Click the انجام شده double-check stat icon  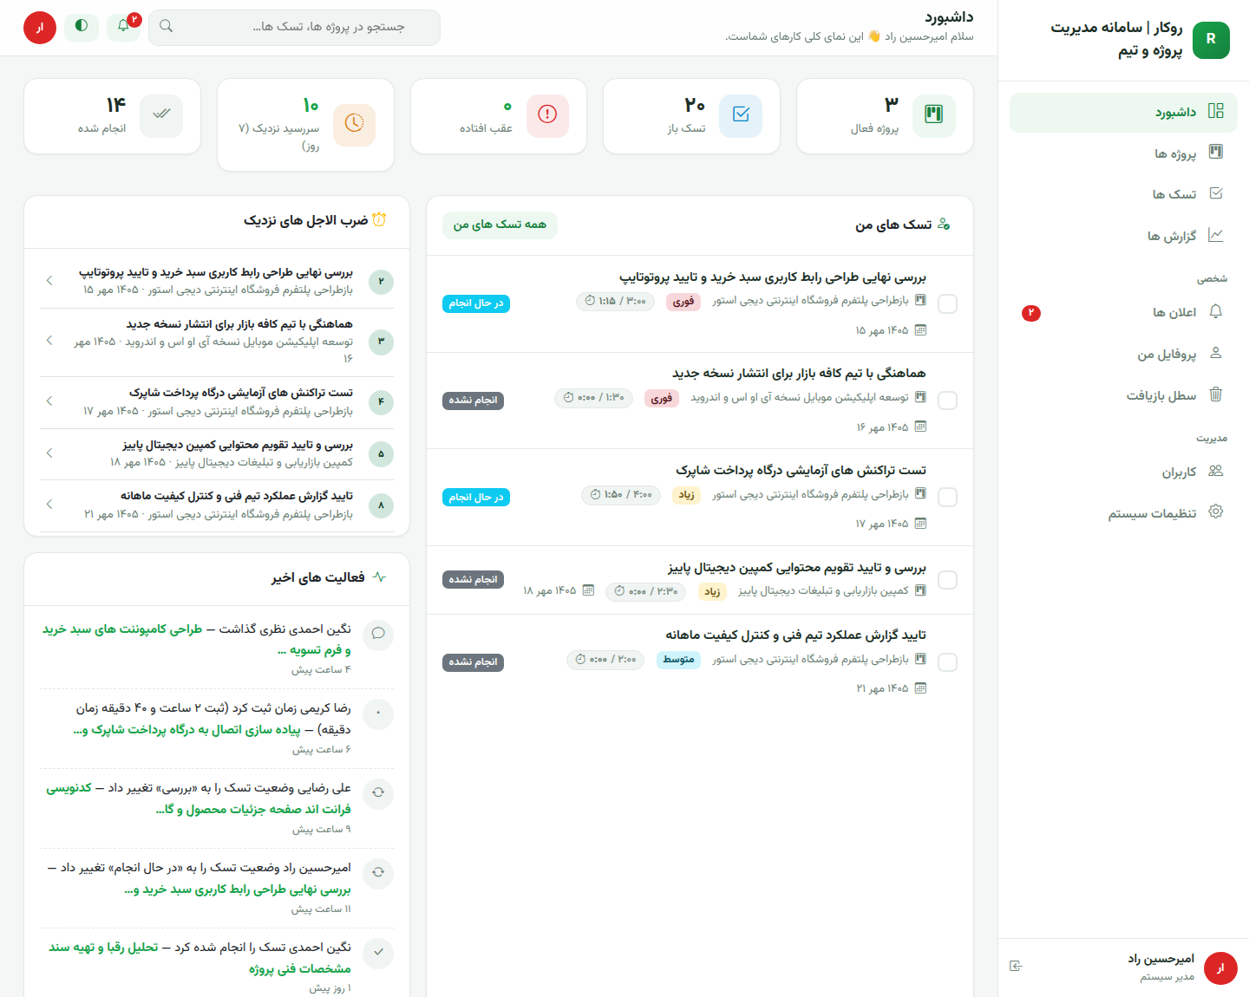point(161,116)
